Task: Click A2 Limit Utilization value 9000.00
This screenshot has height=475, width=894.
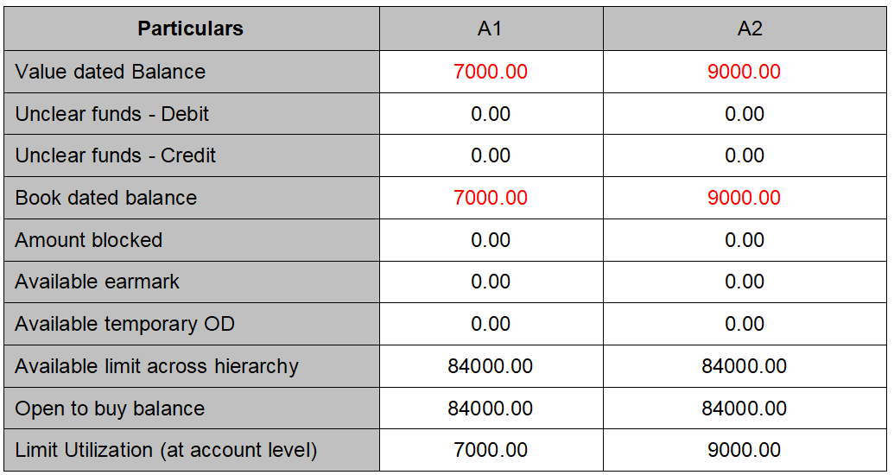Action: click(744, 450)
